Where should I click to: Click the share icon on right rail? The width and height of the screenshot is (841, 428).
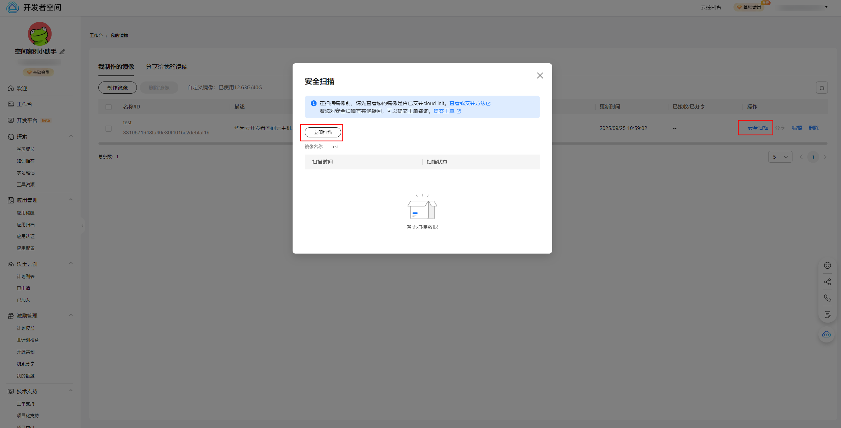827,282
